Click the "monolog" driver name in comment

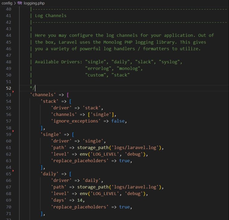pyautogui.click(x=129, y=68)
